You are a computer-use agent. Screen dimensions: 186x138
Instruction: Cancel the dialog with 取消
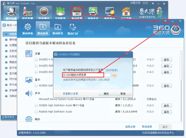tap(123, 93)
